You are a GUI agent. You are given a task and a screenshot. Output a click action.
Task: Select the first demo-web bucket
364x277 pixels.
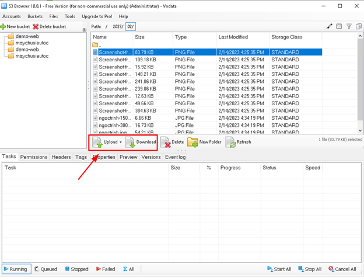(27, 36)
